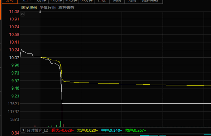The image size is (211, 136).
Task: Click the double-arrow handle atop the vertical marker line
Action: (40, 12)
